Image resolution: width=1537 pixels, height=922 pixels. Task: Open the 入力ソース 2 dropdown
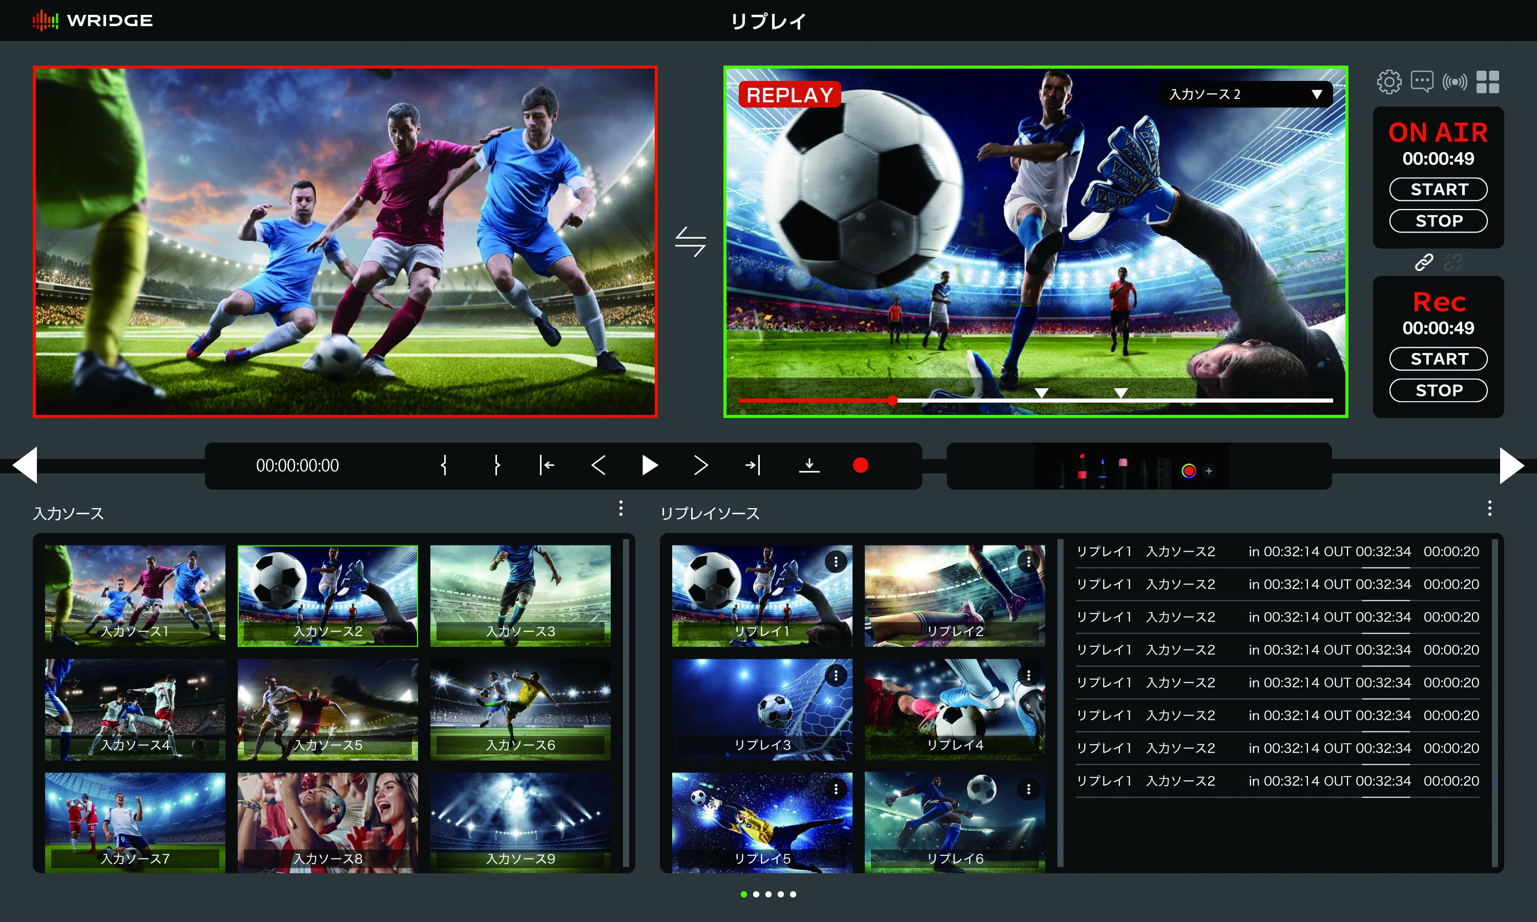[1245, 94]
